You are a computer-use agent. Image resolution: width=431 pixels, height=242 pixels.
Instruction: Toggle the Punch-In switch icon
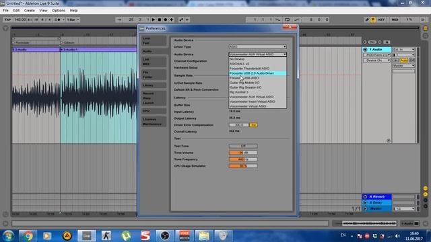[278, 19]
